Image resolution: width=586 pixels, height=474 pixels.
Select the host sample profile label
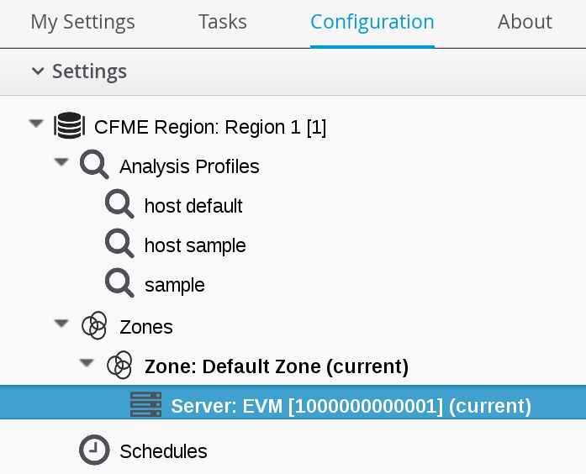pos(195,245)
